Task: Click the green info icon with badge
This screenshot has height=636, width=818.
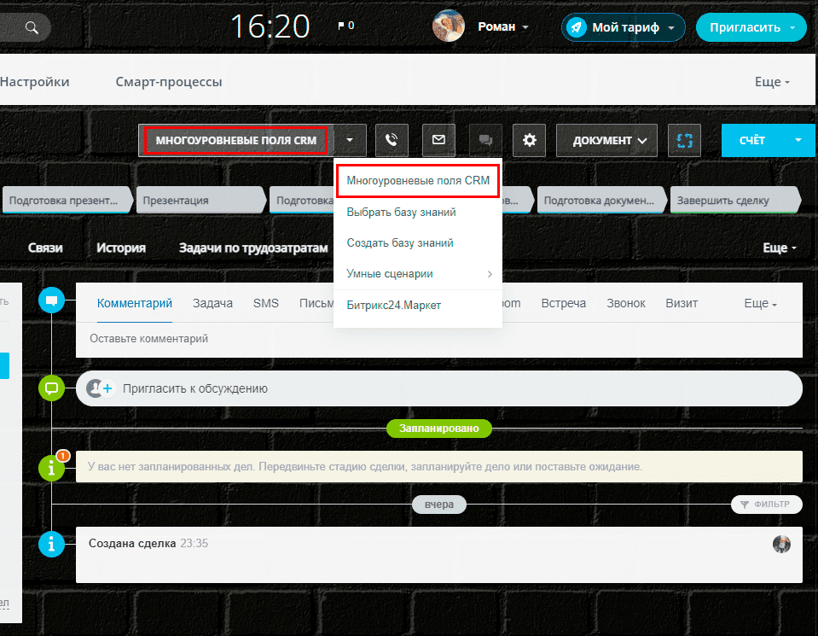Action: [x=52, y=467]
